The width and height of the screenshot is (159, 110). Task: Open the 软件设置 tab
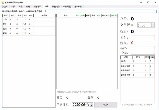tap(67, 6)
